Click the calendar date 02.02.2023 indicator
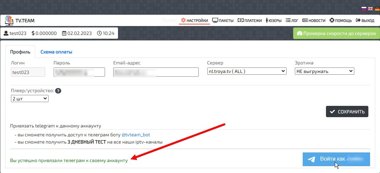The width and height of the screenshot is (380, 173). point(77,33)
